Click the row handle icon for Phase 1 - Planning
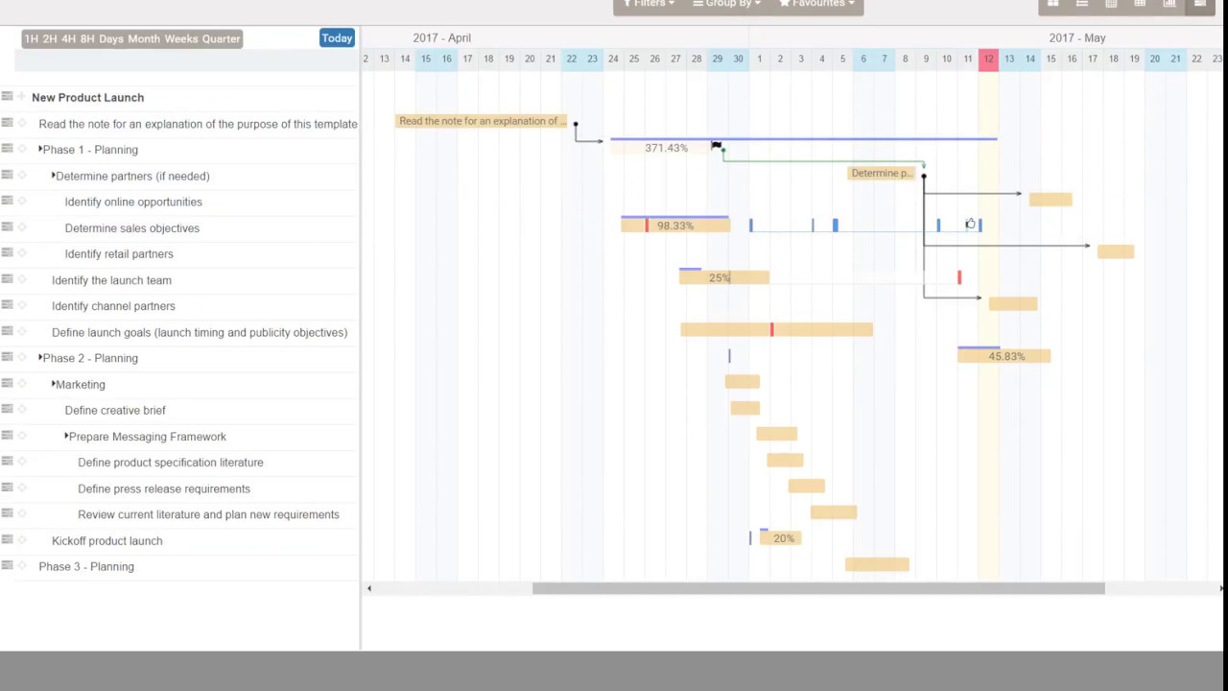Viewport: 1228px width, 691px height. (8, 149)
